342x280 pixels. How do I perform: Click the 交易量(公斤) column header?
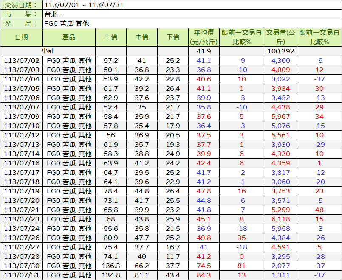pos(280,37)
